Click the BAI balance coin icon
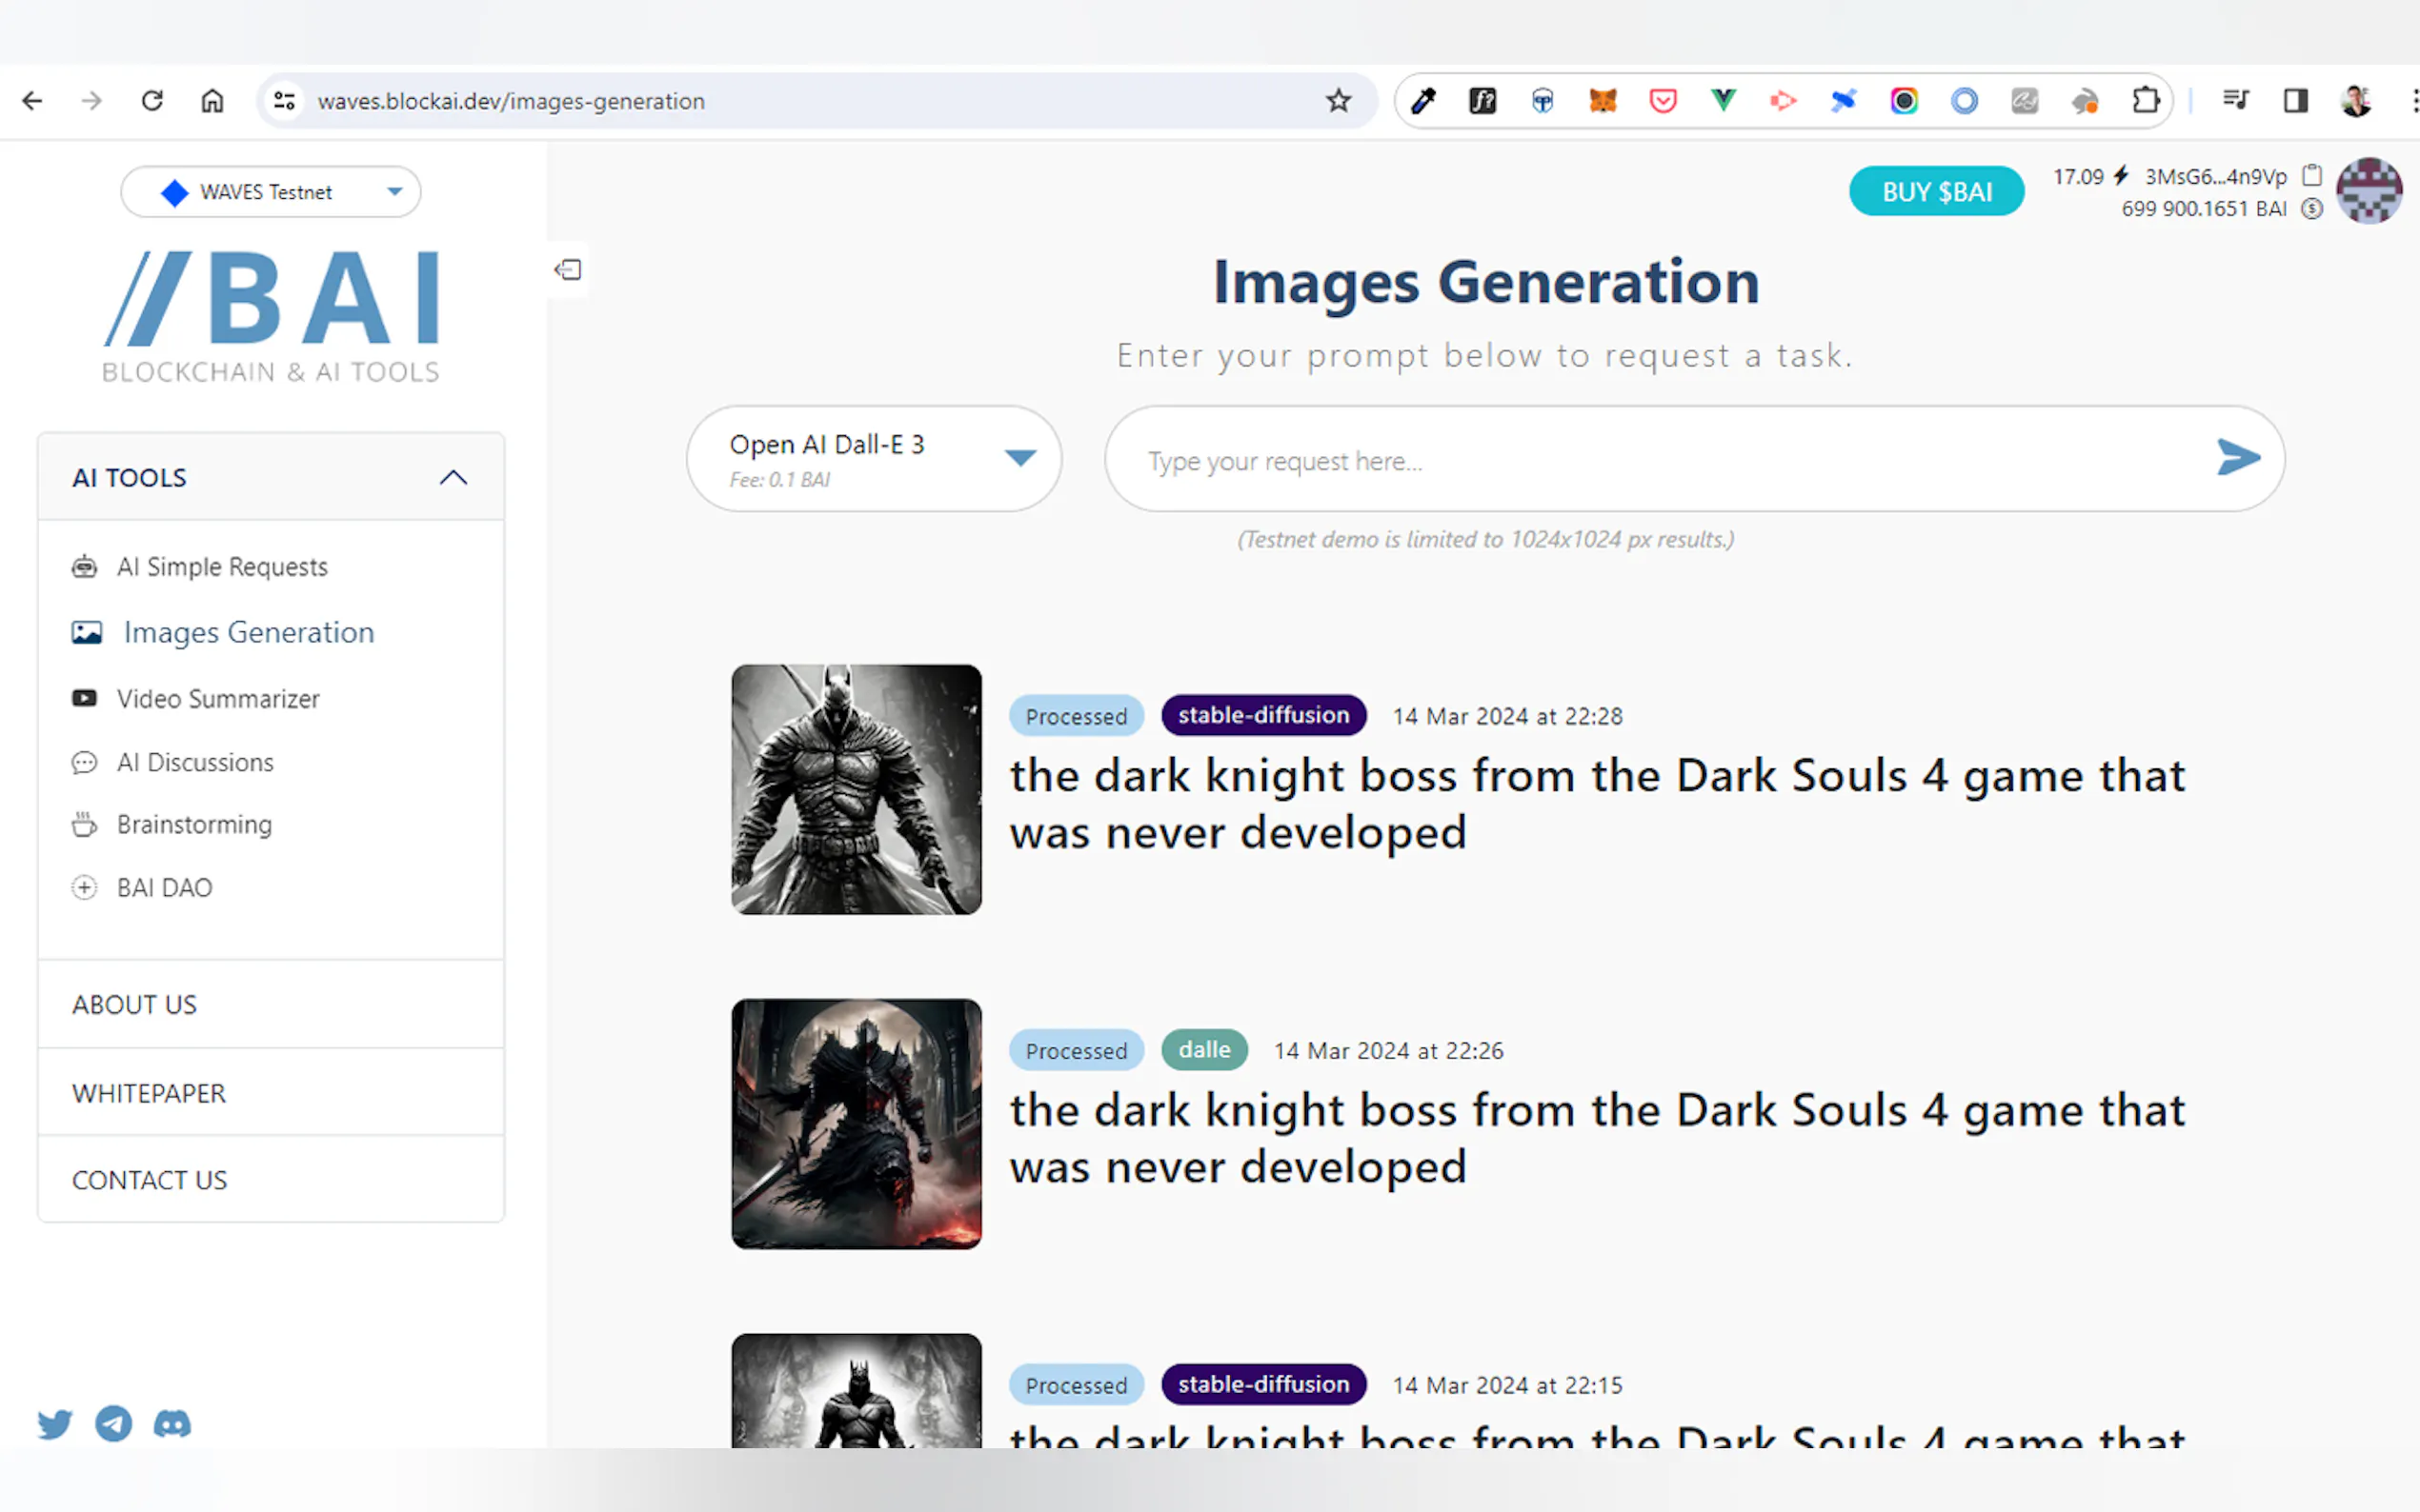 [x=2311, y=209]
